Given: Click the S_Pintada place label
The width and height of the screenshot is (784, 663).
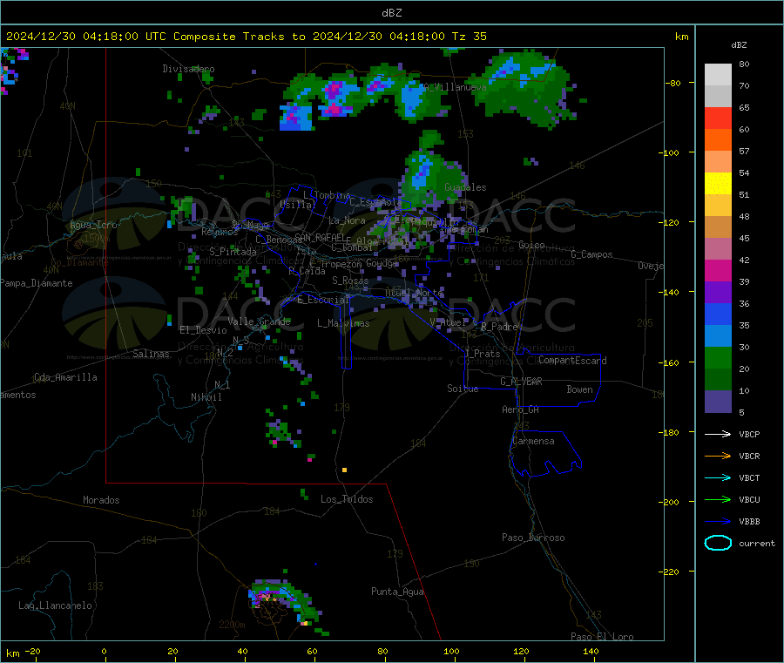Looking at the screenshot, I should coord(233,252).
